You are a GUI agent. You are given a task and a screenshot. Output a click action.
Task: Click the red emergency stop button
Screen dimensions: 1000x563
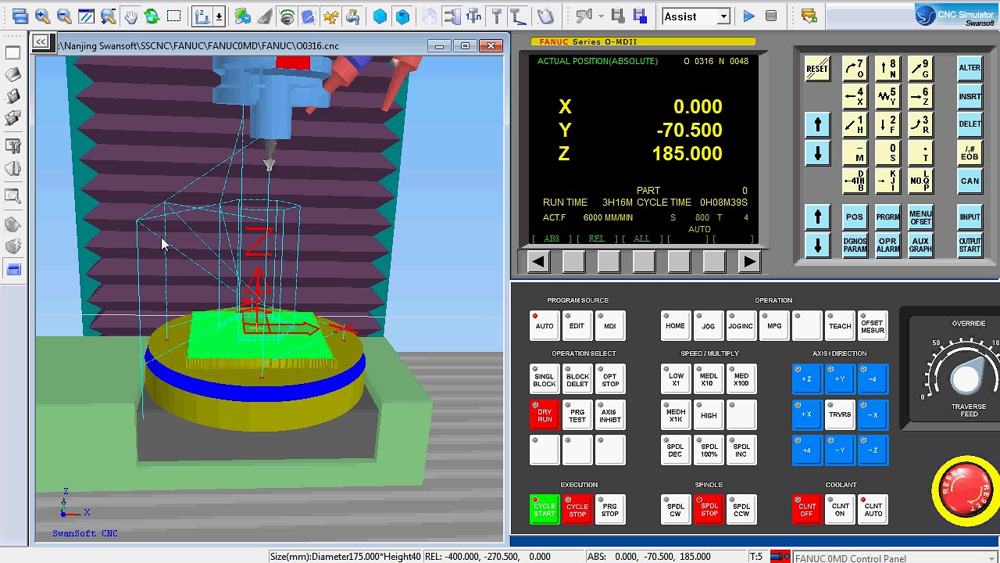(x=966, y=489)
